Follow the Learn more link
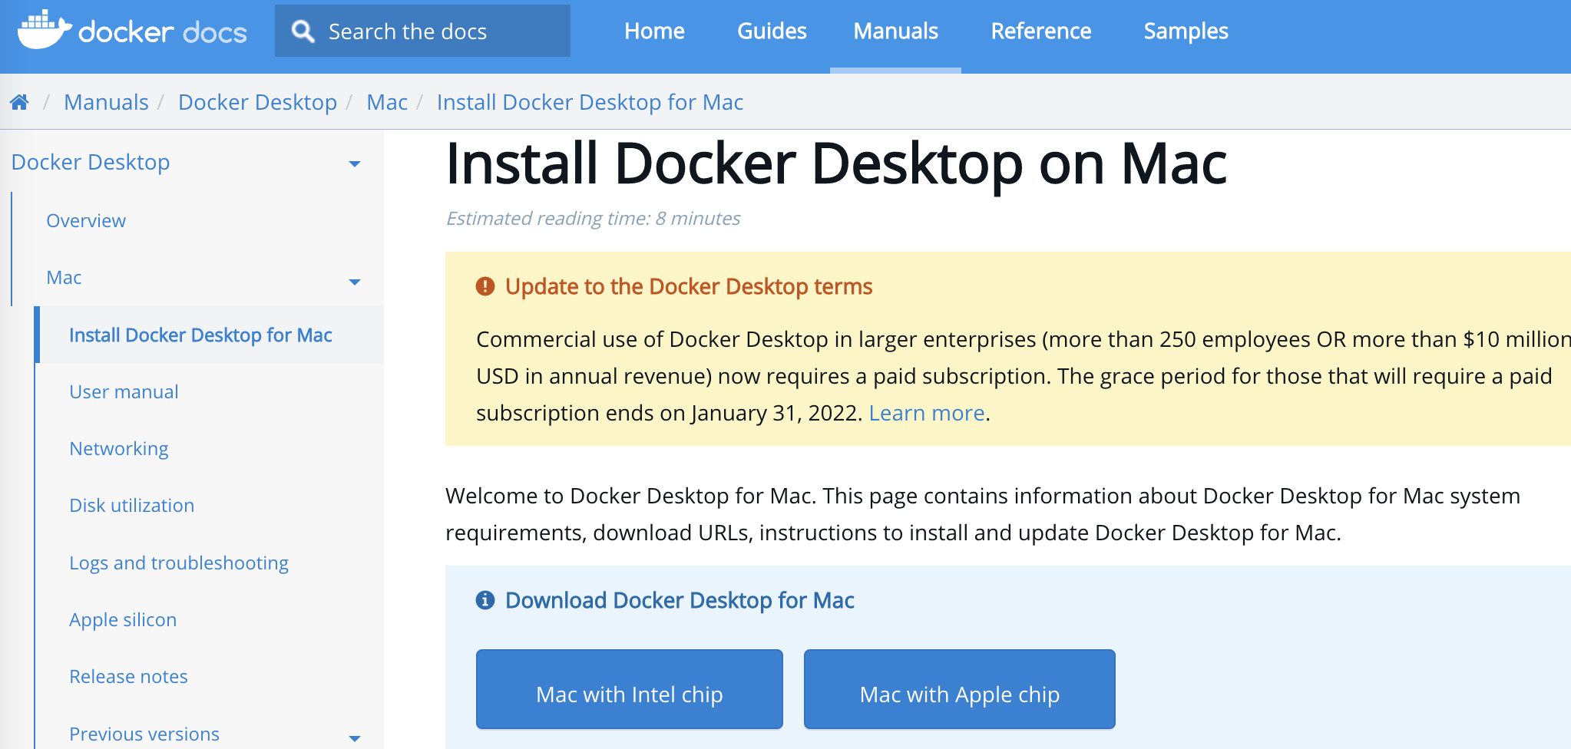The width and height of the screenshot is (1571, 749). tap(926, 413)
